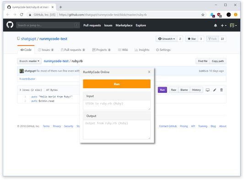
Task: Click the black circular extension icon
Action: [228, 15]
